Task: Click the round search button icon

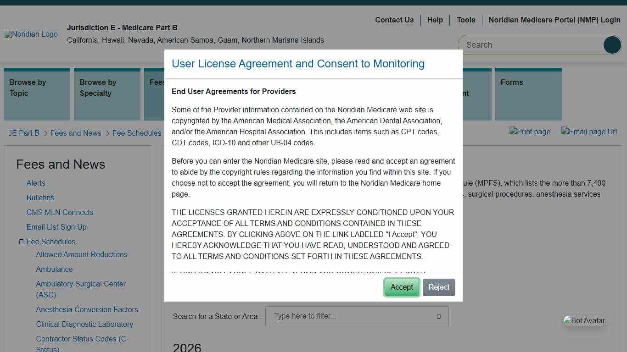Action: click(x=612, y=45)
